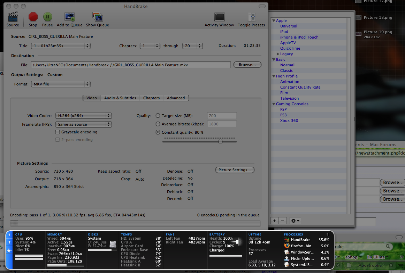Click the Add to Queue icon
Screen dimensions: 405x273
70,17
